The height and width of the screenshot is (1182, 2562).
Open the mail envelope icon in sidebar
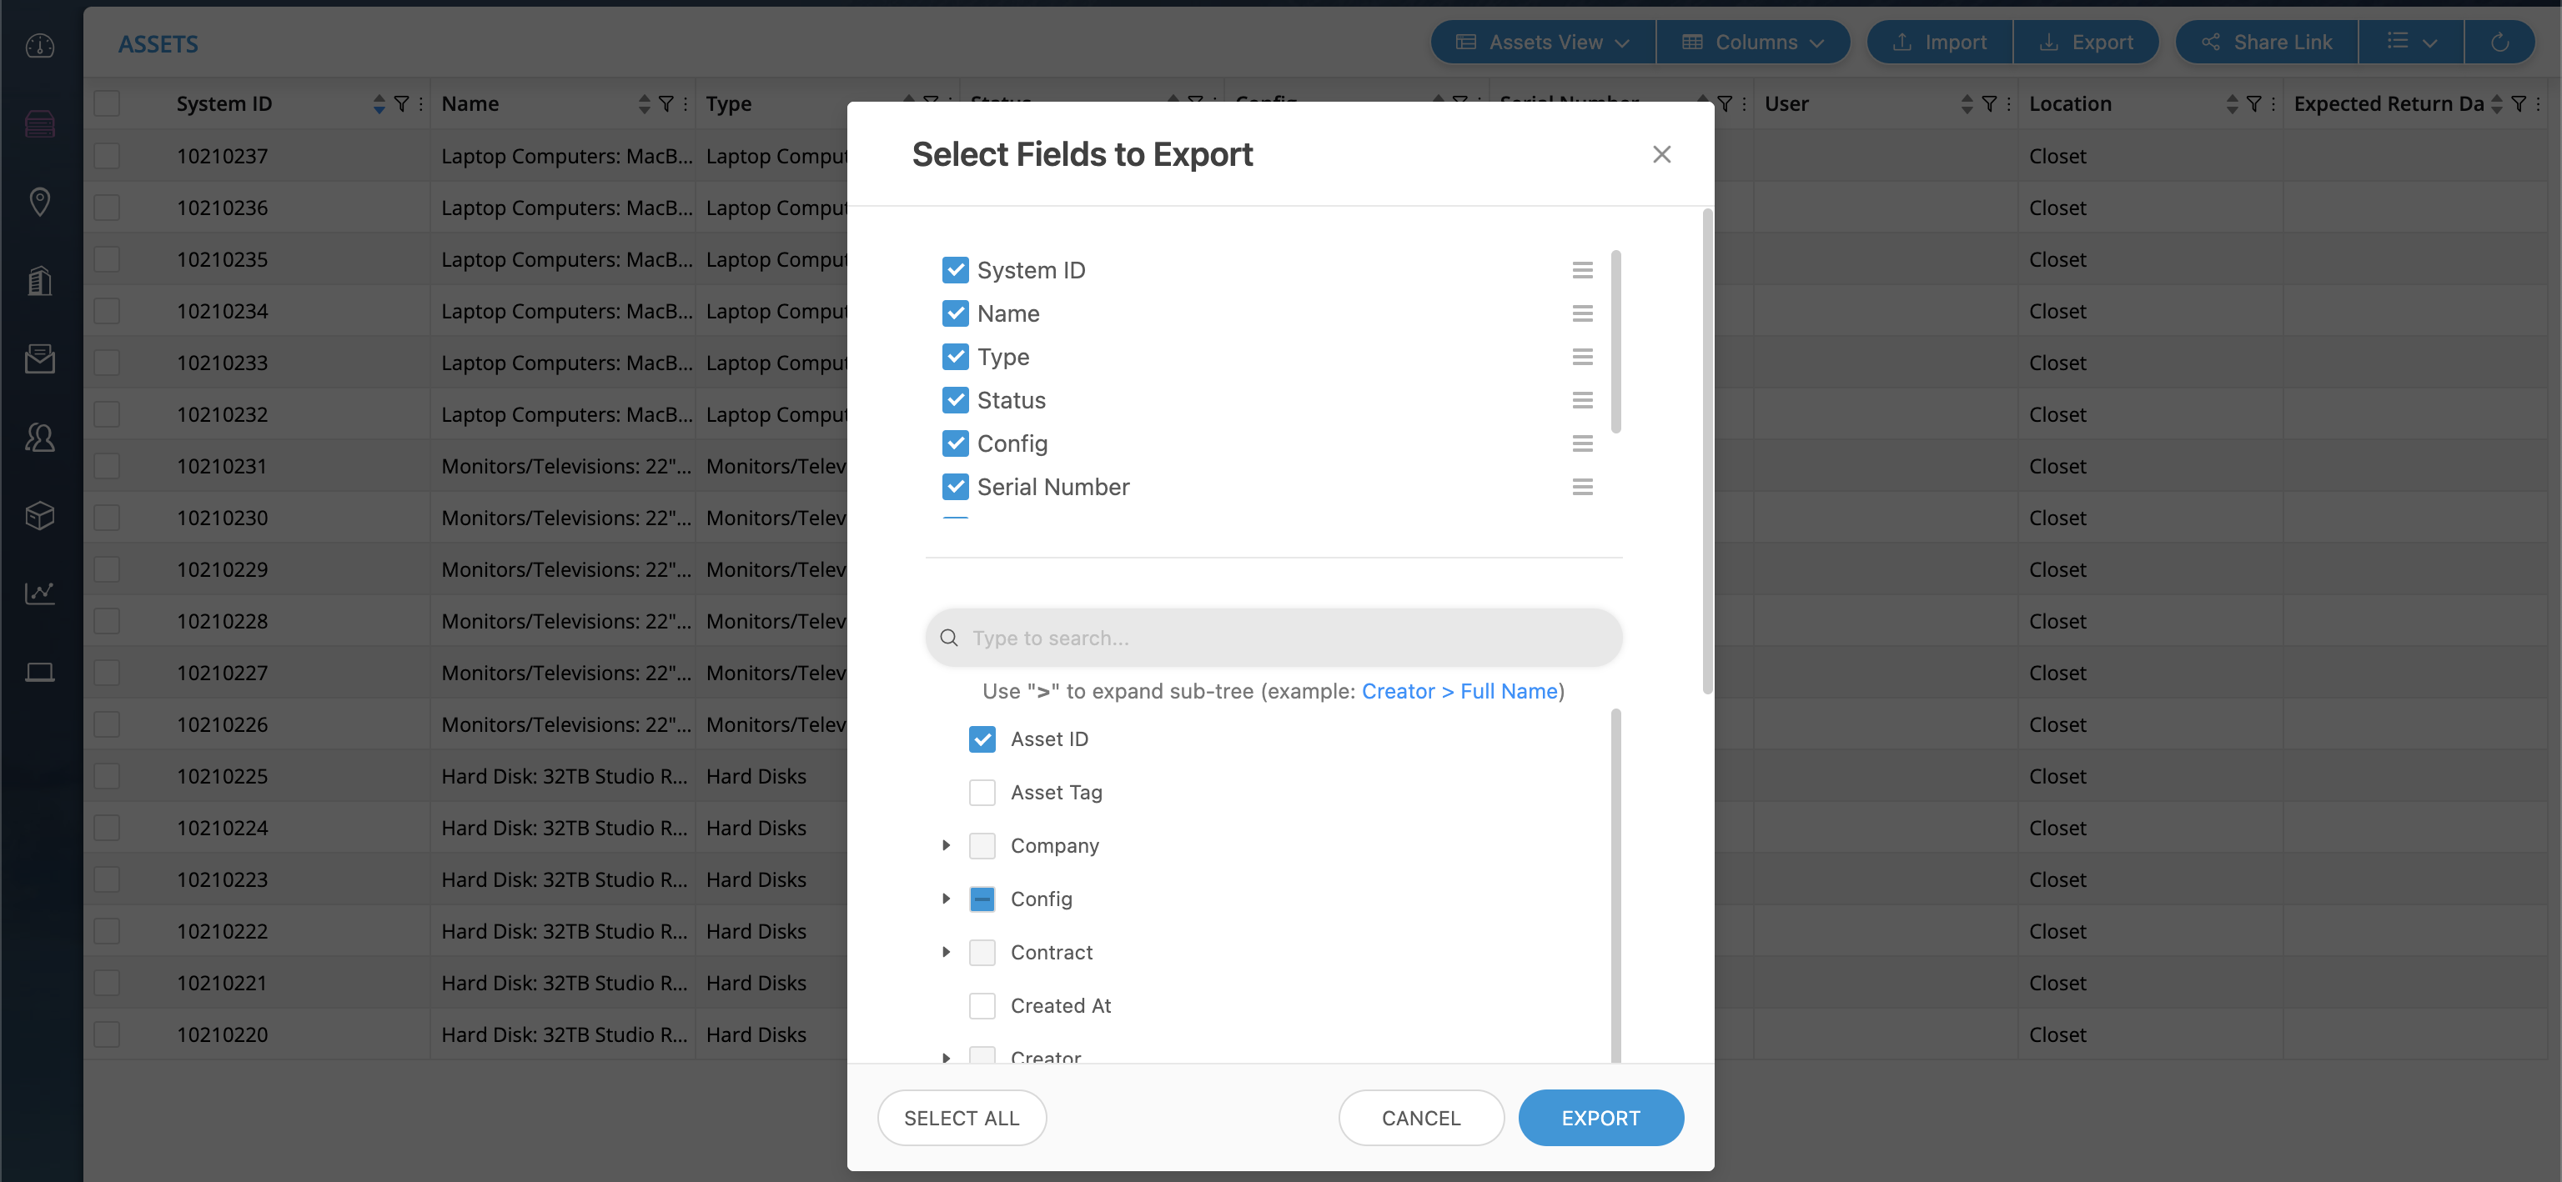point(40,359)
